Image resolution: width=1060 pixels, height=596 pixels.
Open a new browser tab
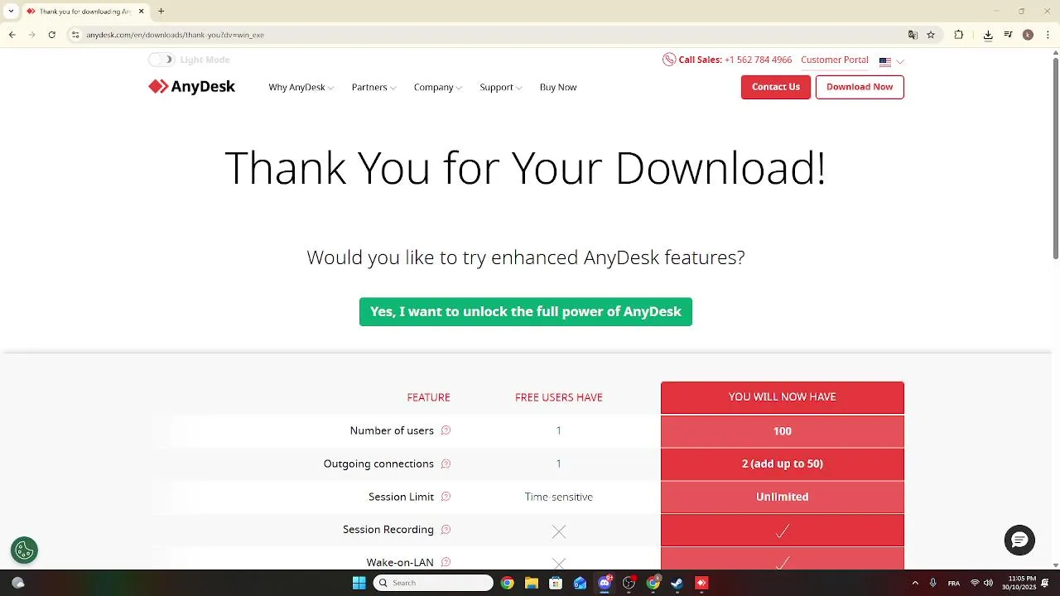click(161, 12)
